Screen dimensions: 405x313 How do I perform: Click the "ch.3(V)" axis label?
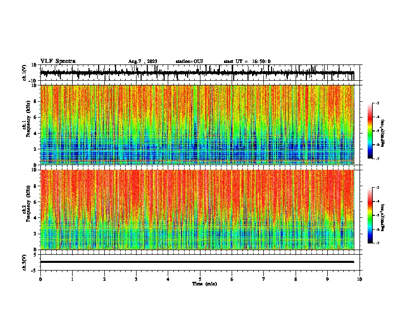coord(25,262)
